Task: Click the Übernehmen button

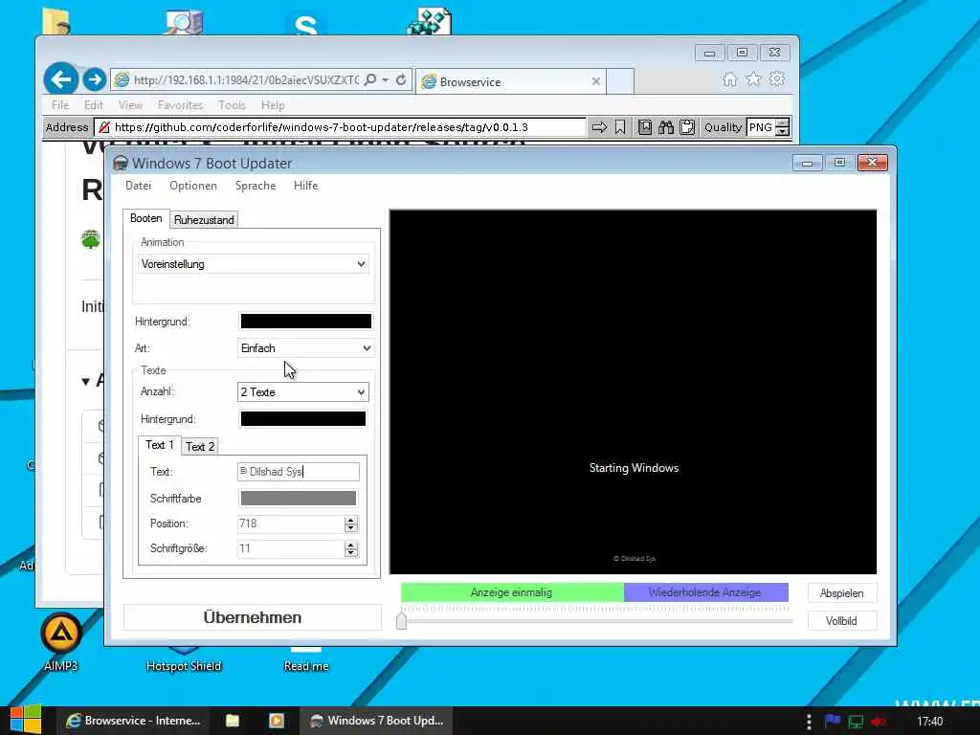Action: click(x=253, y=617)
